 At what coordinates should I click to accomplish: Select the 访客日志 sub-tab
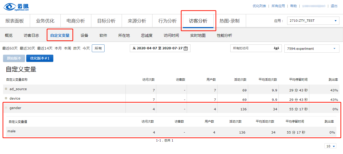31,35
